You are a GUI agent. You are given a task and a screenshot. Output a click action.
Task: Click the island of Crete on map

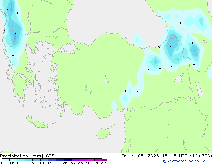(37, 122)
